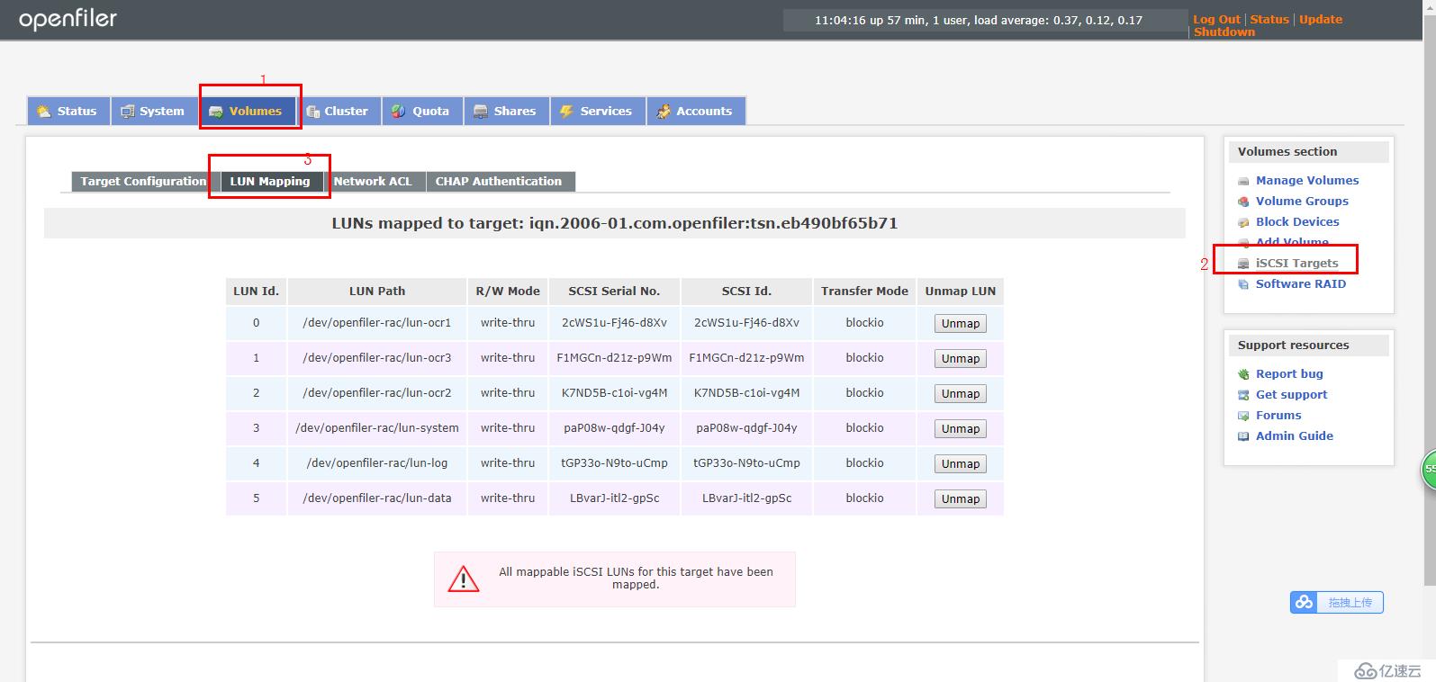
Task: Click the Volume Groups icon
Action: [1243, 202]
